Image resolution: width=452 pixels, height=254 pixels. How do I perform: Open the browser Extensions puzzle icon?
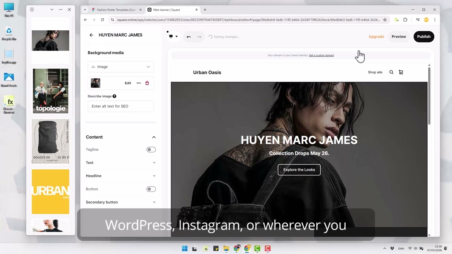(x=405, y=20)
